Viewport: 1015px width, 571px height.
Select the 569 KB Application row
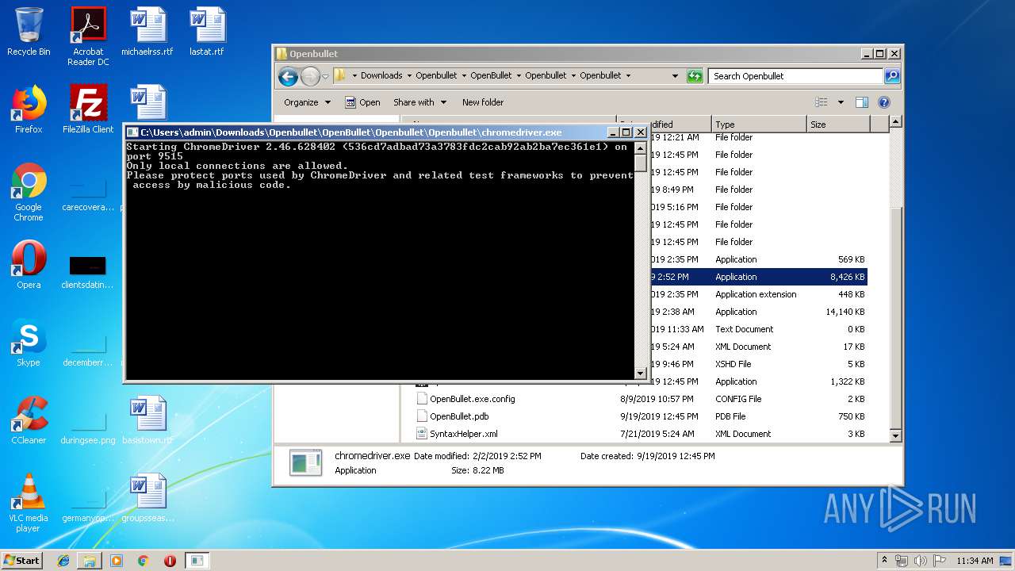pos(759,259)
